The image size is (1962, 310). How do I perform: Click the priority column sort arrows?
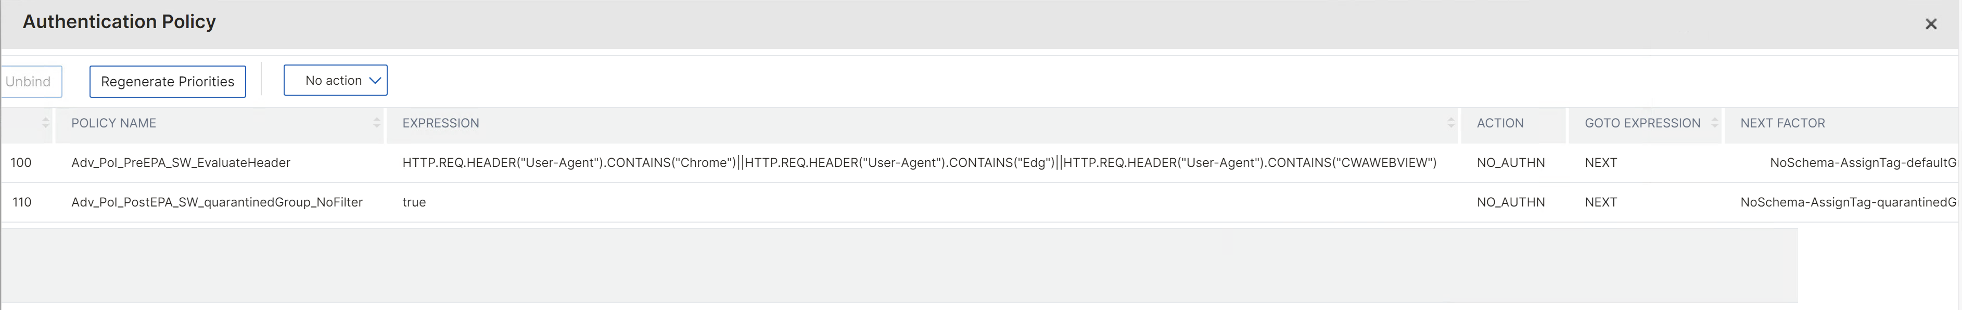coord(46,123)
